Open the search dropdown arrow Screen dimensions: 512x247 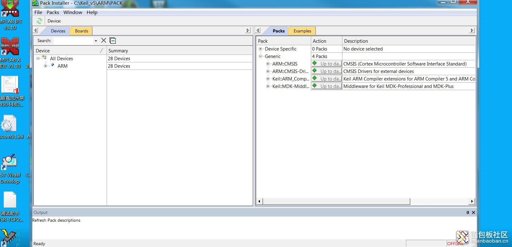(96, 41)
